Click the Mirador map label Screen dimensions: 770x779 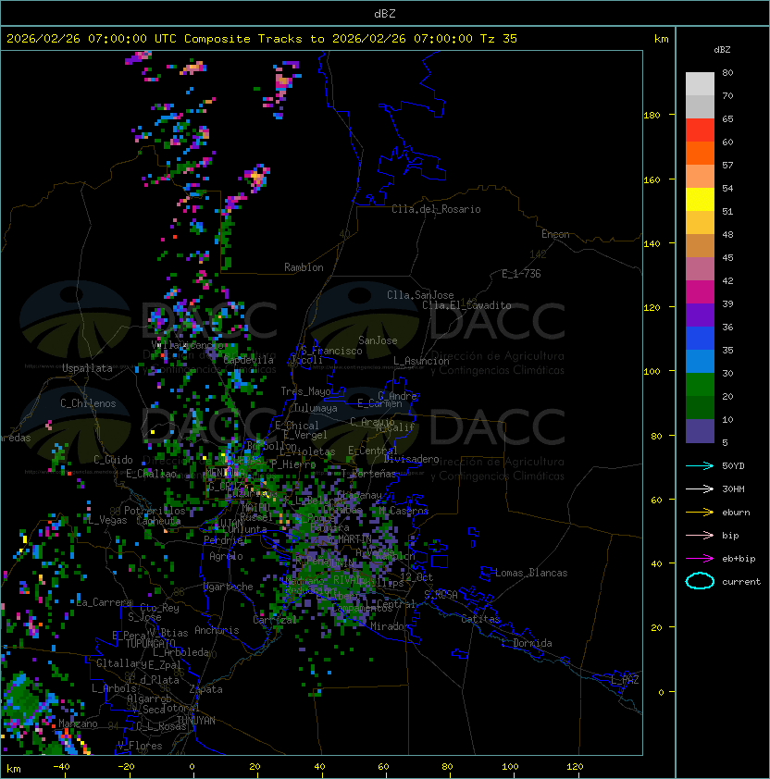[x=391, y=626]
